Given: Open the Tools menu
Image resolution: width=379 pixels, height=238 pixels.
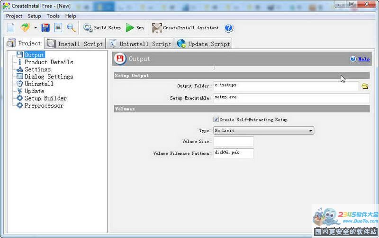Looking at the screenshot, I should click(x=53, y=16).
